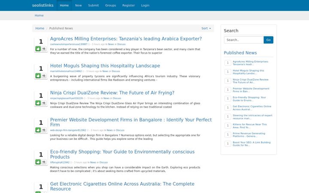Image resolution: width=309 pixels, height=193 pixels.
Task: Click the Go search button
Action: (x=268, y=40)
